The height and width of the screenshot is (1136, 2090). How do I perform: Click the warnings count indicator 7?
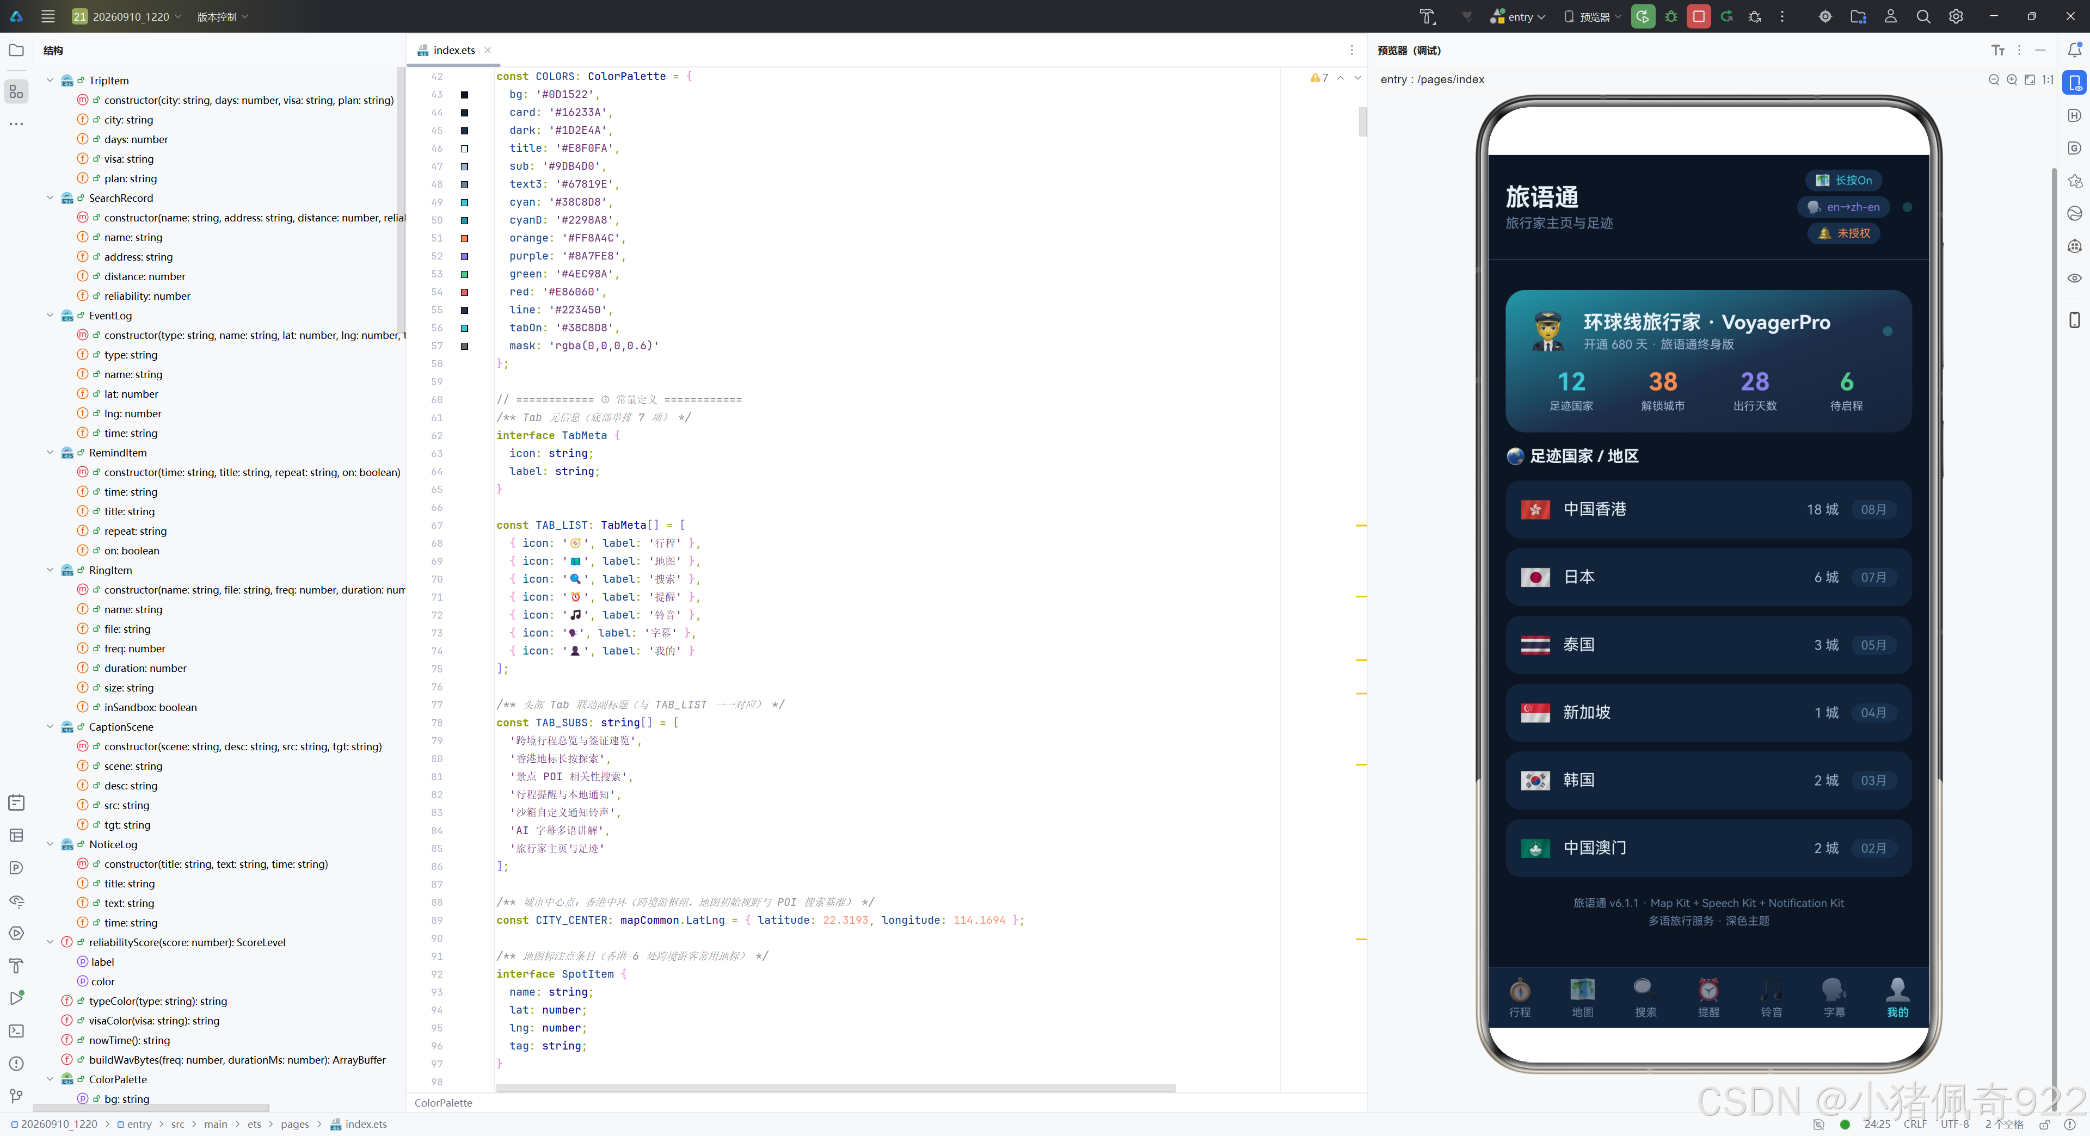pos(1319,78)
